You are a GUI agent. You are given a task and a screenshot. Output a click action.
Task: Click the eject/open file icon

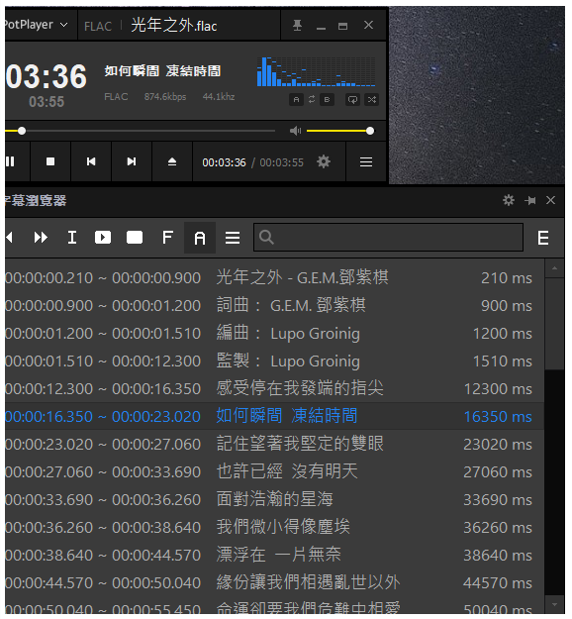click(x=172, y=161)
